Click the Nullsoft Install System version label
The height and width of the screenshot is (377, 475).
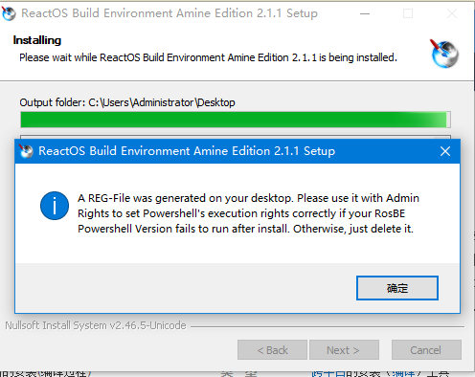coord(96,325)
